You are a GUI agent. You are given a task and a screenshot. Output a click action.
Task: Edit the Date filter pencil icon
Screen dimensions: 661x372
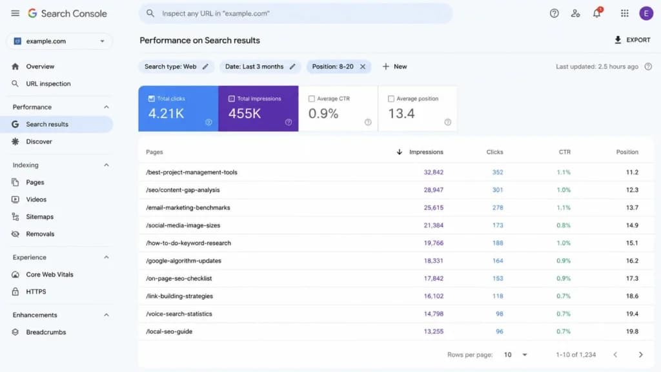(292, 67)
